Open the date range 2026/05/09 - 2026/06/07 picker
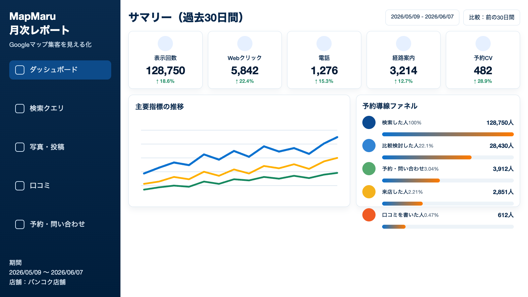The width and height of the screenshot is (528, 297). [422, 17]
